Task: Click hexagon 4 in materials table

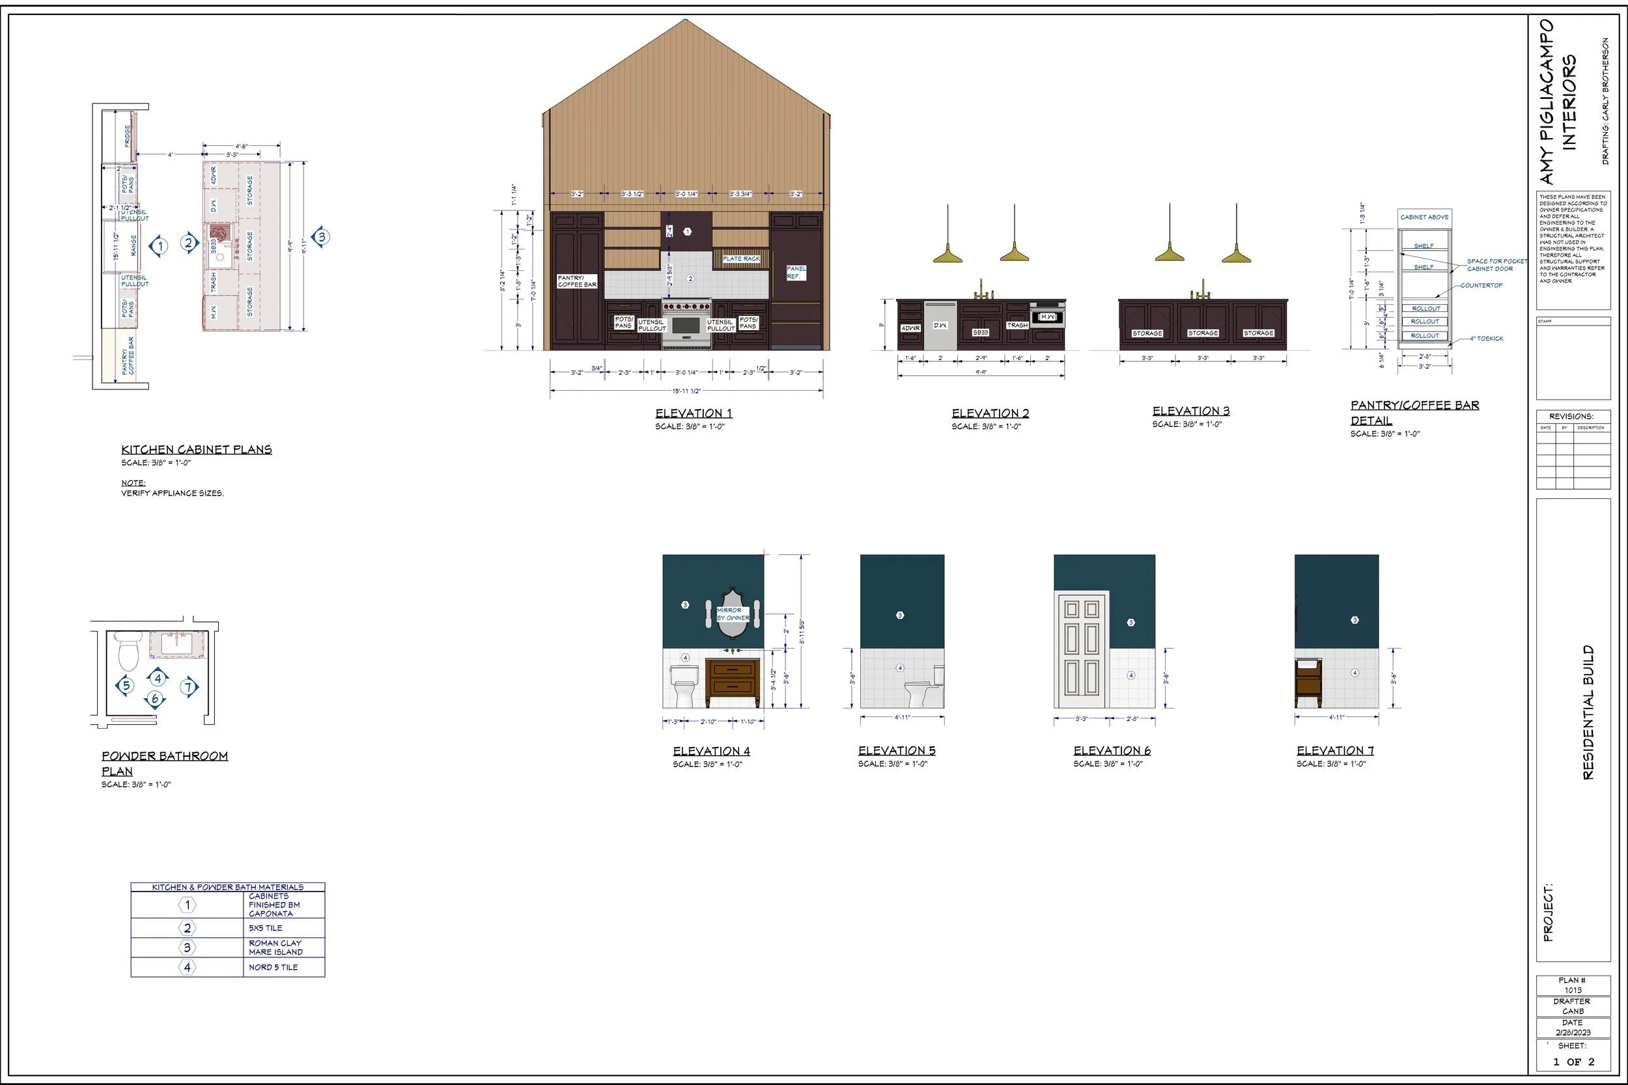Action: point(187,967)
